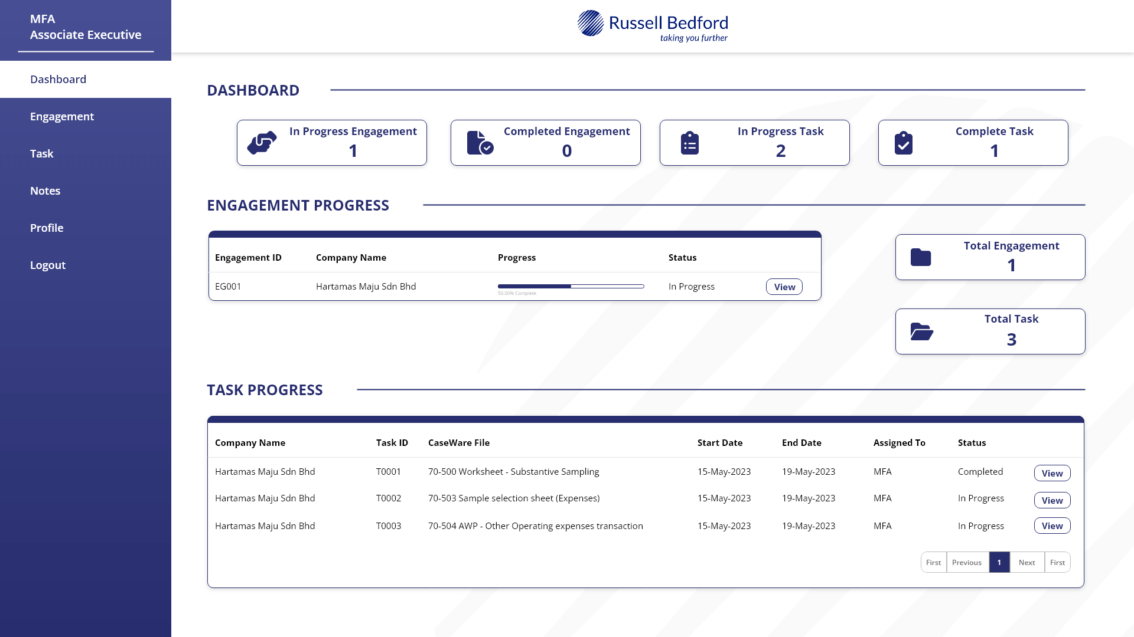The width and height of the screenshot is (1134, 637).
Task: Click the EG001 progress bar
Action: pos(571,286)
